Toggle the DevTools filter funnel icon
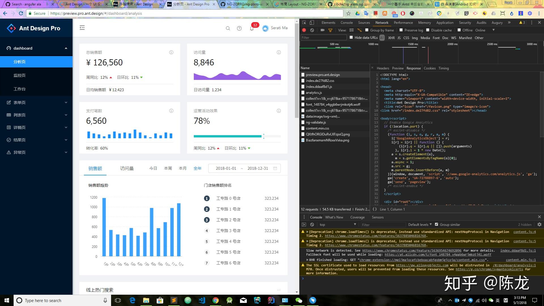The image size is (544, 306). point(330,30)
